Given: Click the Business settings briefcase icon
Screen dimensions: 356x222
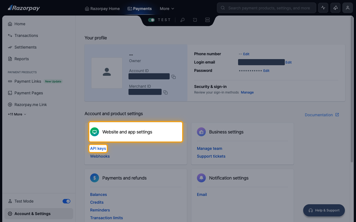Looking at the screenshot, I should 201,132.
